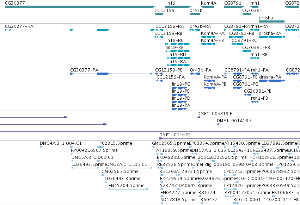Select the drosha-PA protein label
The height and width of the screenshot is (205, 300).
[270, 77]
